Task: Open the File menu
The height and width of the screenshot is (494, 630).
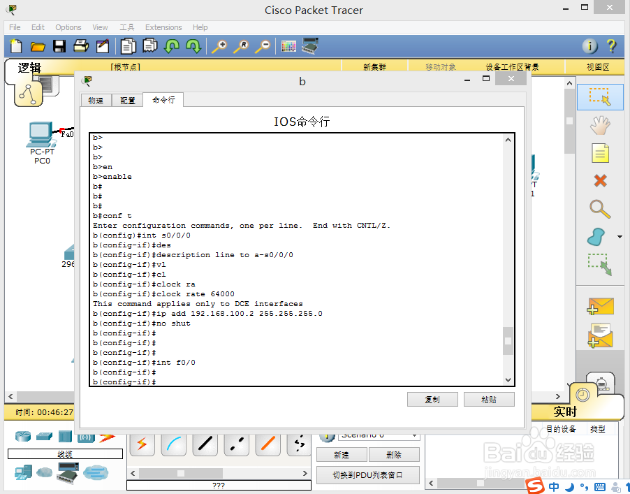Action: [x=15, y=27]
